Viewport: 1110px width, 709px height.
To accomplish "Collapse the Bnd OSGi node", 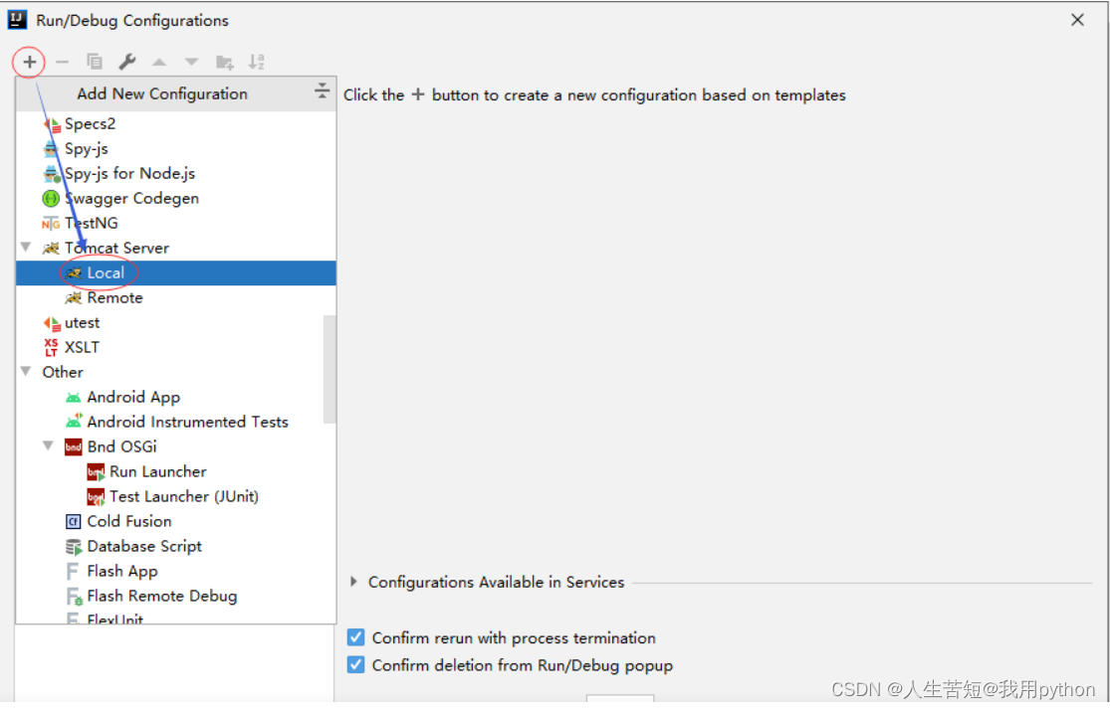I will click(x=48, y=446).
